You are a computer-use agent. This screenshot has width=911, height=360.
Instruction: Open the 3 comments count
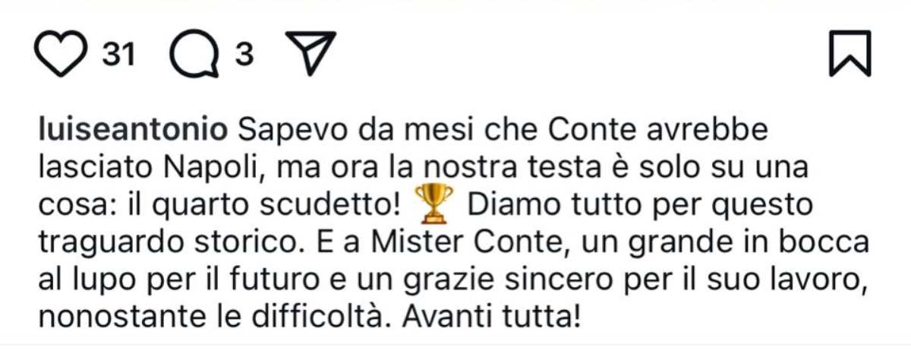pyautogui.click(x=244, y=54)
